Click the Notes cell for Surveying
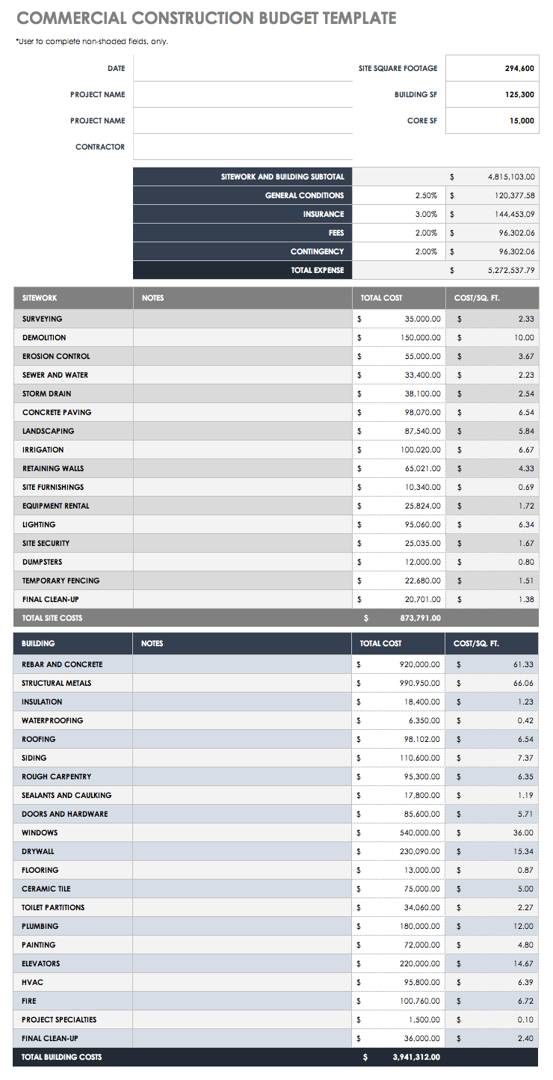 pyautogui.click(x=242, y=319)
